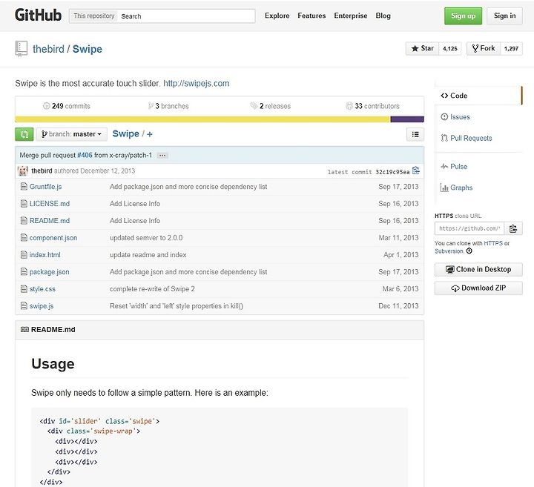This screenshot has width=534, height=487.
Task: Click the README.md header book icon
Action: coord(24,329)
